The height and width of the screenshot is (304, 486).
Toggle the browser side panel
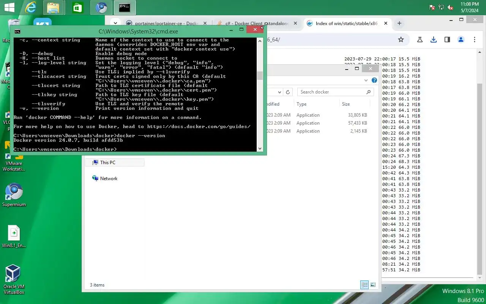point(447,40)
